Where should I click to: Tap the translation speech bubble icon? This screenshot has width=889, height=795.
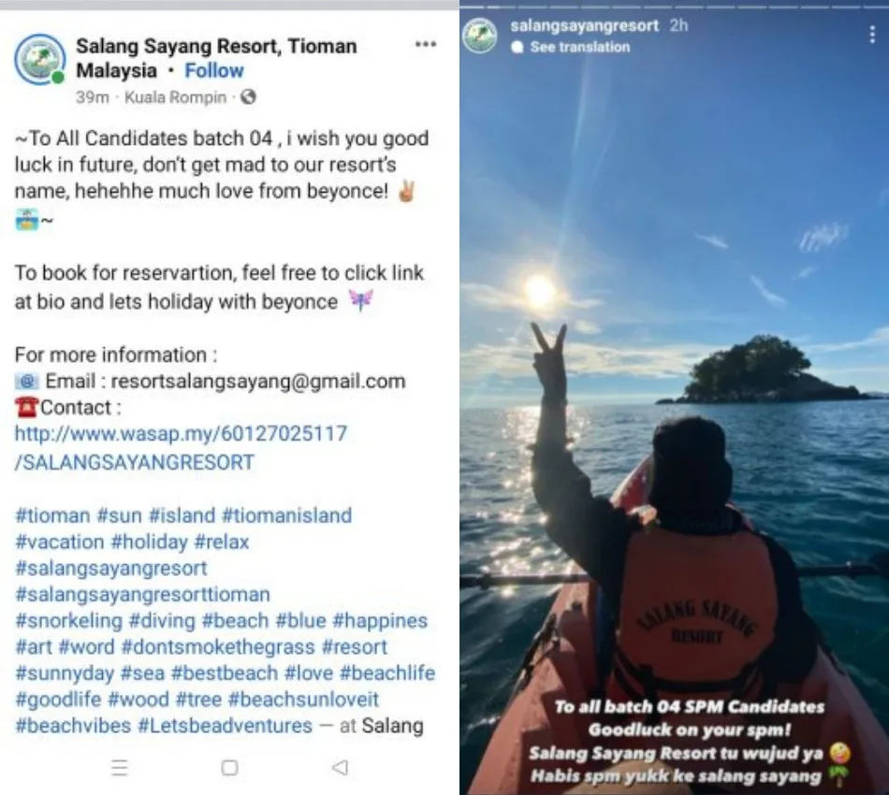517,47
